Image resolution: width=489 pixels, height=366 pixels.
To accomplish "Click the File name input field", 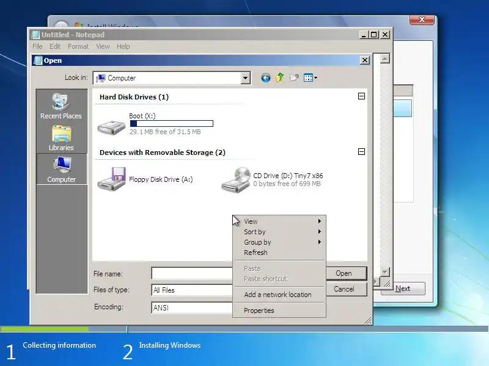I will coord(192,273).
